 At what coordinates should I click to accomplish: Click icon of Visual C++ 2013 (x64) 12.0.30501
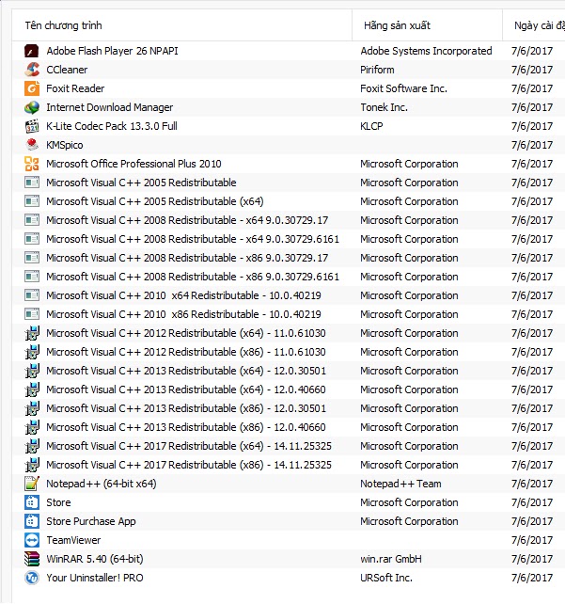coord(32,371)
